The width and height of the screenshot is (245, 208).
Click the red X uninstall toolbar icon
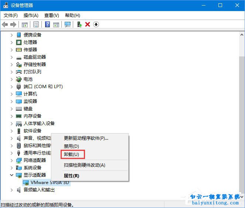point(88,24)
